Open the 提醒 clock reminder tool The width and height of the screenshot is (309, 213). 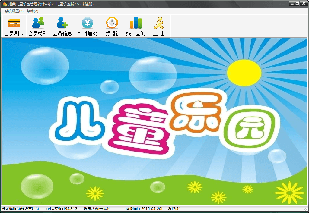point(112,26)
